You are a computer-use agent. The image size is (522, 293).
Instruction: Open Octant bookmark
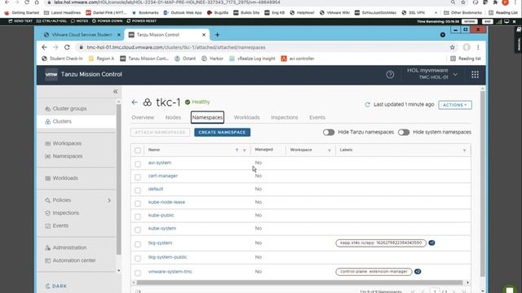click(x=185, y=59)
